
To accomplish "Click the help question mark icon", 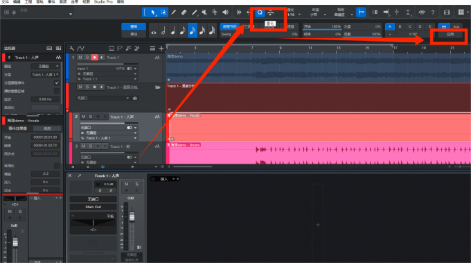I will tap(433, 12).
